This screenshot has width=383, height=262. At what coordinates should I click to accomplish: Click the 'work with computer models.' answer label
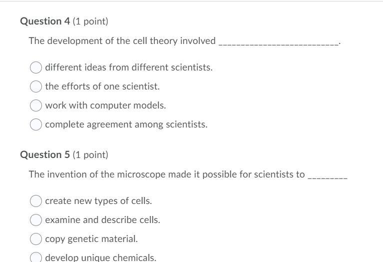click(105, 105)
